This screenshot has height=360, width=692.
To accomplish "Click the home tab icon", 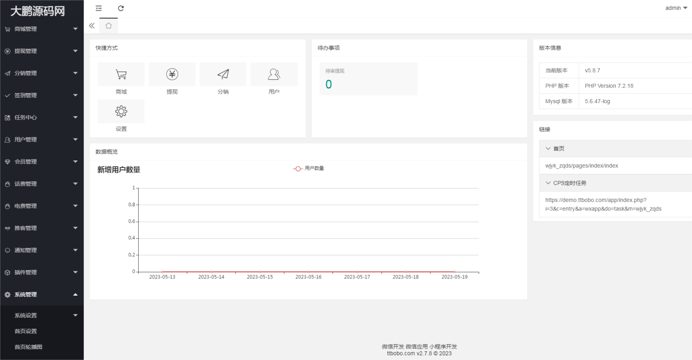I will [109, 26].
